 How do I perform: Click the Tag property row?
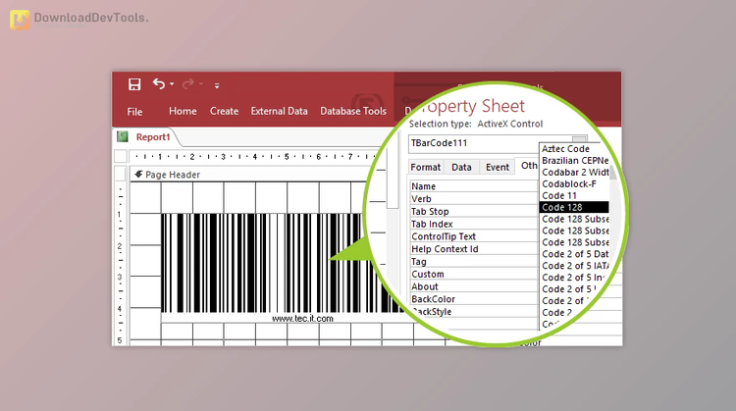coord(473,262)
